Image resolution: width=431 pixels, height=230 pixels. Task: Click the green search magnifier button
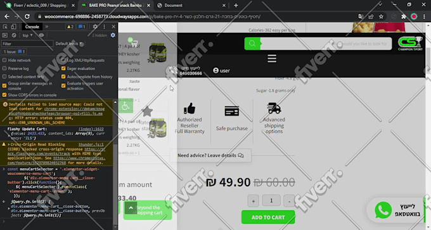click(x=252, y=44)
